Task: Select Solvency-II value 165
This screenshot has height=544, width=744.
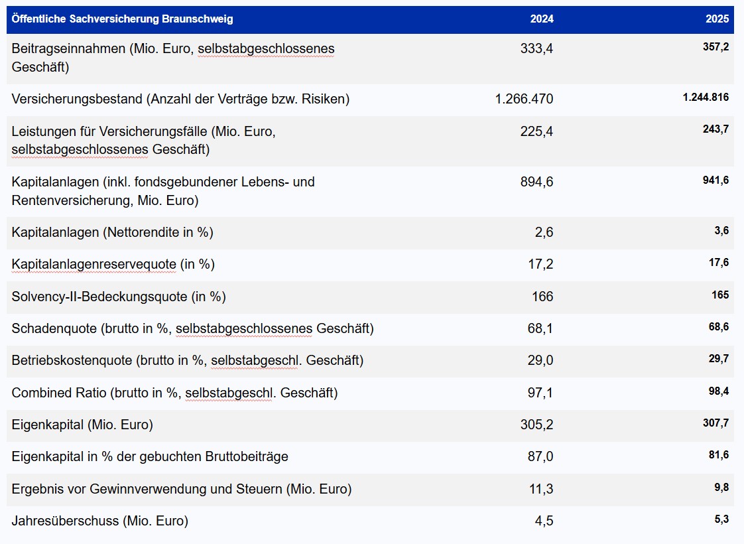Action: pyautogui.click(x=720, y=295)
